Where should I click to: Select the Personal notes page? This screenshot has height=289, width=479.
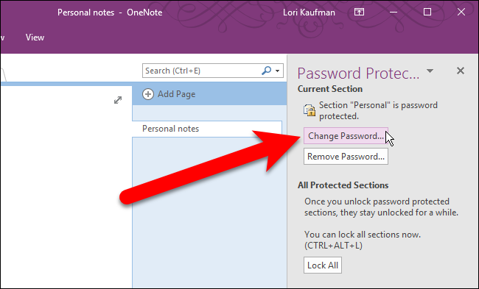[x=207, y=129]
